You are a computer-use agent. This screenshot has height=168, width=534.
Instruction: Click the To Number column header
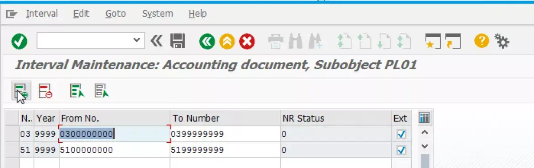click(x=225, y=118)
